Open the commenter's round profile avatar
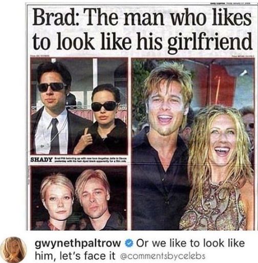This screenshot has height=263, width=258. [x=14, y=250]
